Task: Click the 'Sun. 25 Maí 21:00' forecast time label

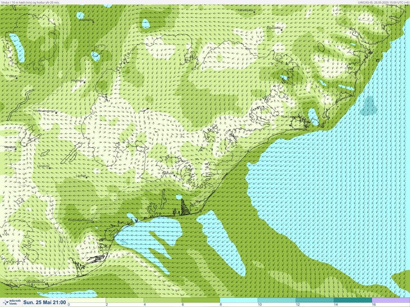Action: 45,302
